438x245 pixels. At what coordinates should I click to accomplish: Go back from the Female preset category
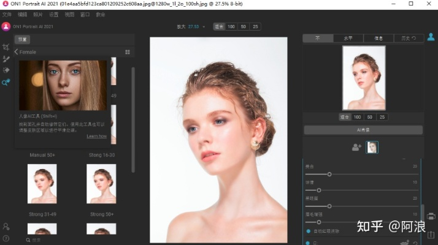click(x=17, y=52)
